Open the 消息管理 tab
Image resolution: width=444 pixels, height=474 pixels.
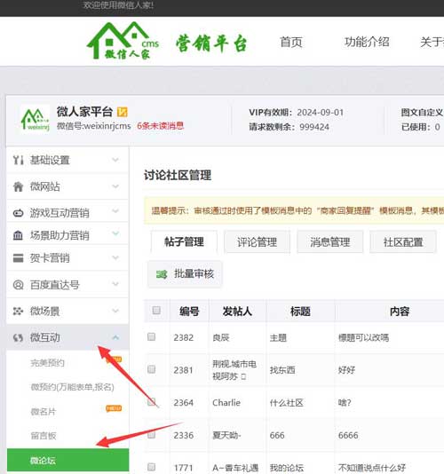coord(330,241)
